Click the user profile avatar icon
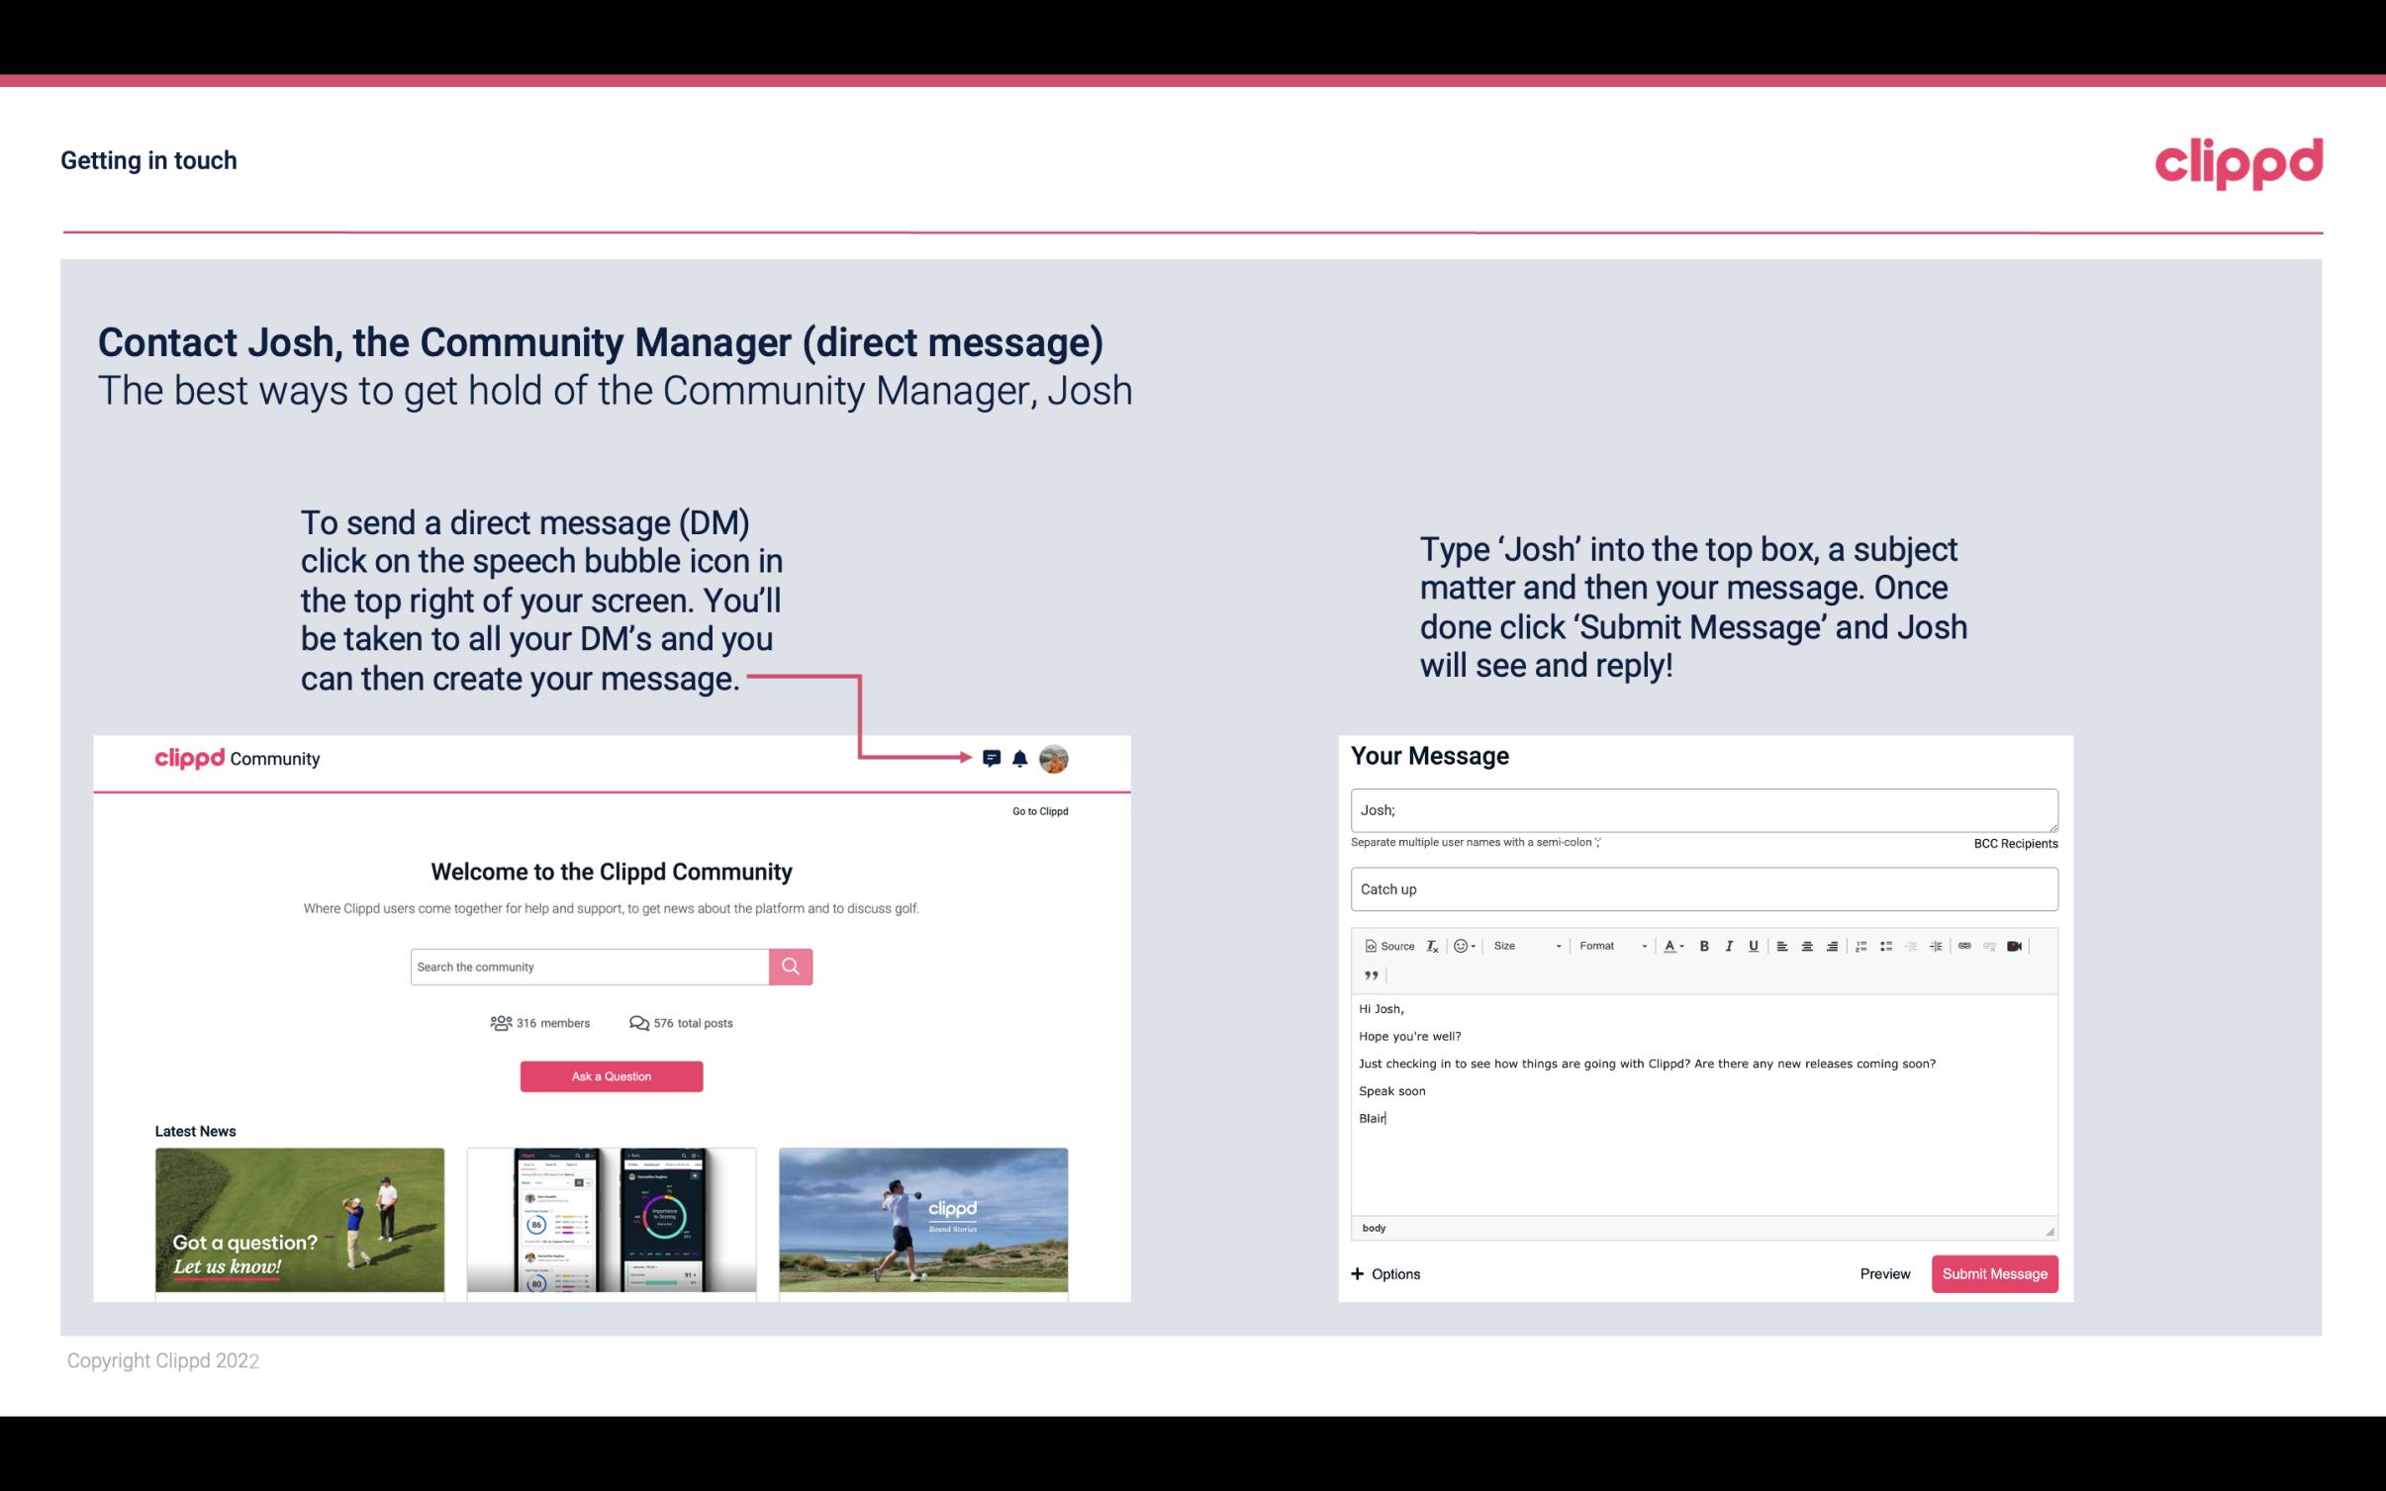The image size is (2386, 1491). [1055, 758]
